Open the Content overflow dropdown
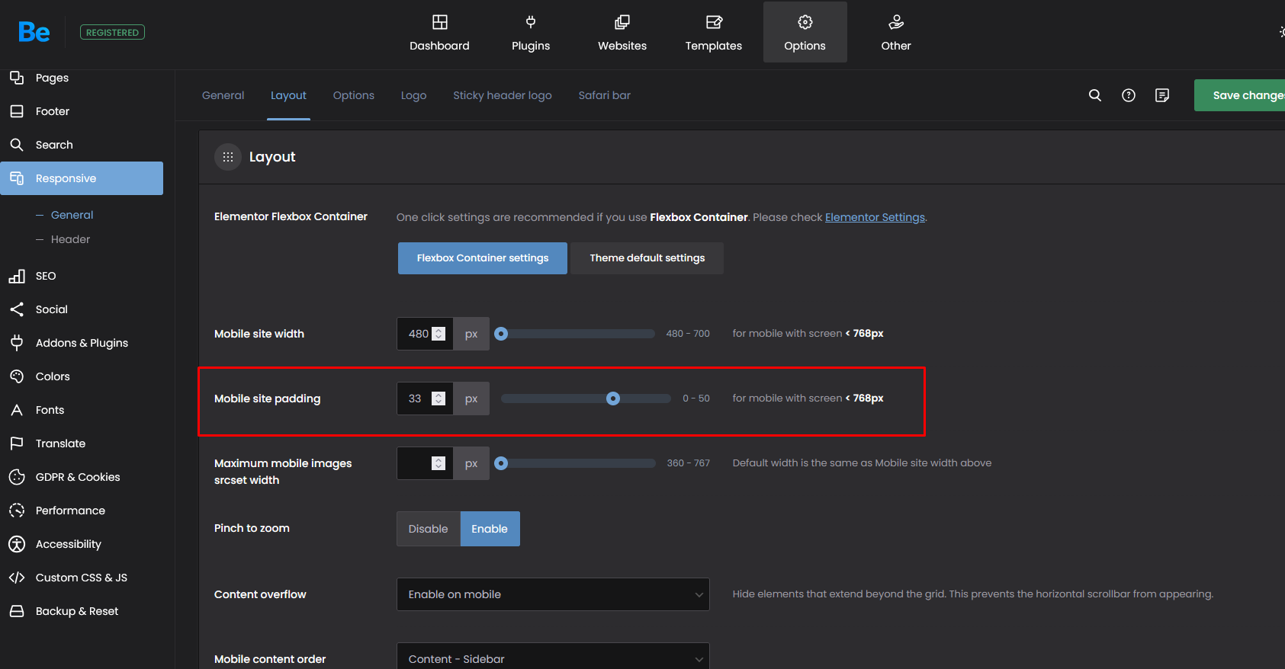 pos(554,594)
